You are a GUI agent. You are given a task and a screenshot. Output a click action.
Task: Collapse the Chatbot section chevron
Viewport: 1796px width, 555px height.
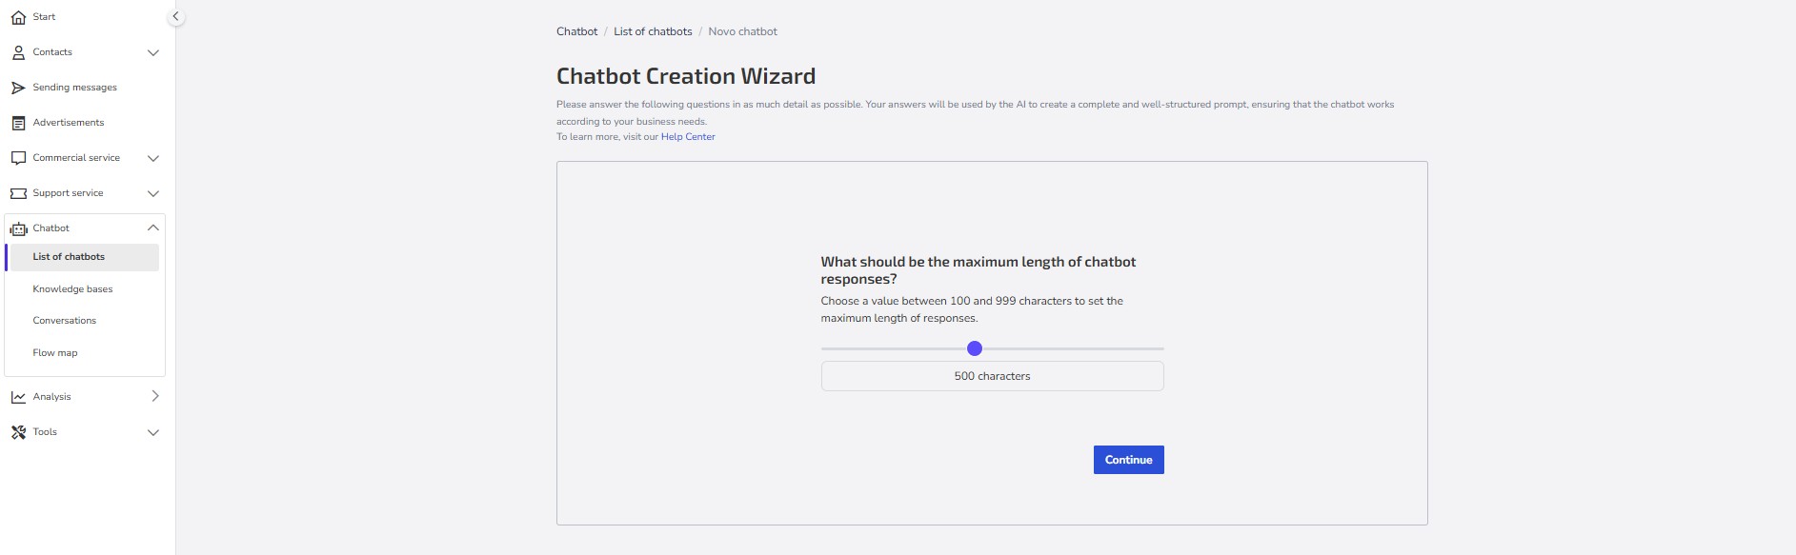tap(153, 228)
